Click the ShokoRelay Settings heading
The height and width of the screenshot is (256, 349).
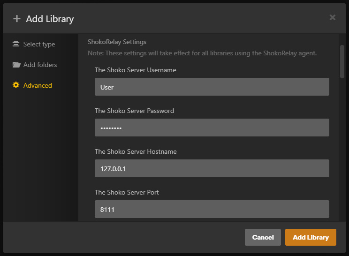tap(117, 42)
